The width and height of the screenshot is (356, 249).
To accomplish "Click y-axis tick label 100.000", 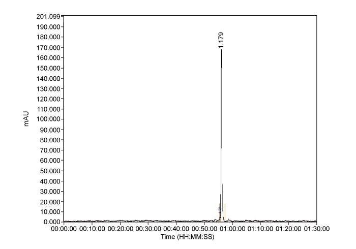I will point(48,119).
